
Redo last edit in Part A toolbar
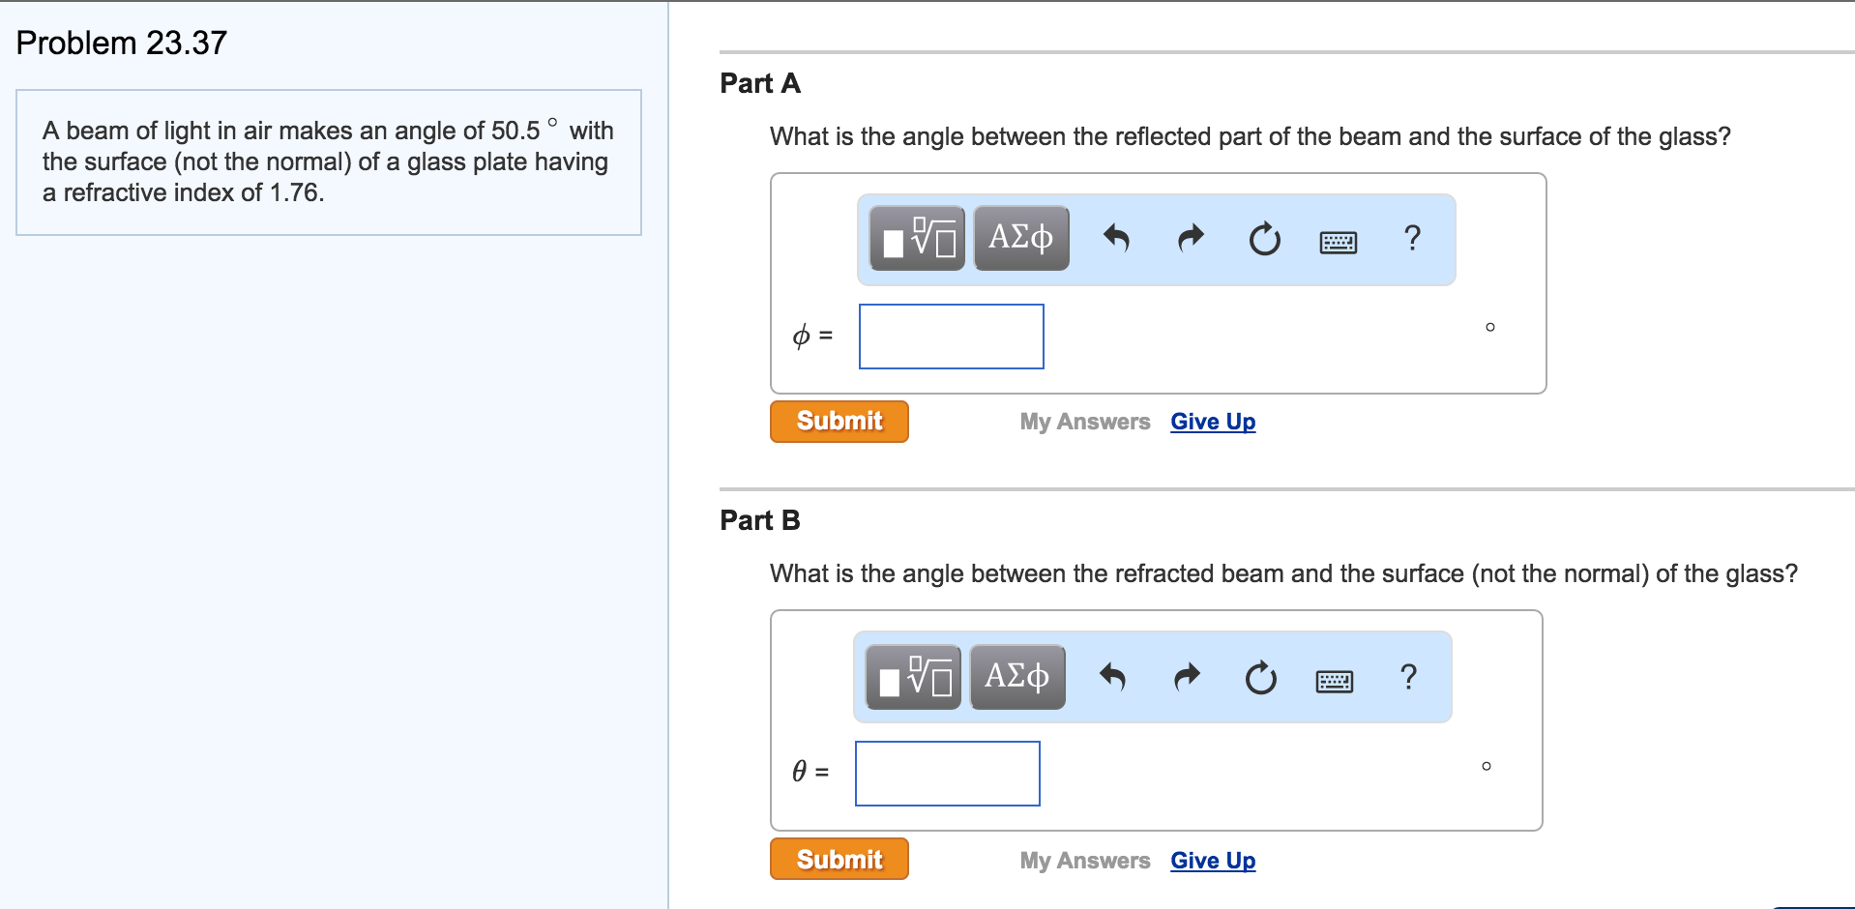(1191, 238)
